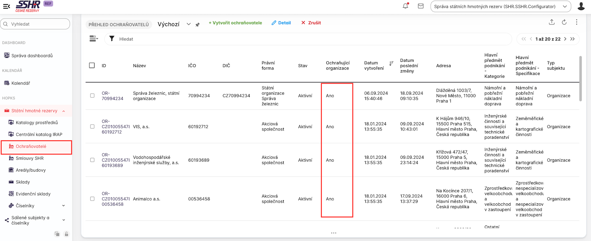Pin the Výchozí view
The image size is (591, 241).
(198, 25)
